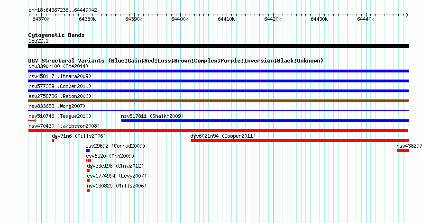Select the dgv33e198 (Chia2012) red marker
The image size is (422, 223).
[88, 170]
